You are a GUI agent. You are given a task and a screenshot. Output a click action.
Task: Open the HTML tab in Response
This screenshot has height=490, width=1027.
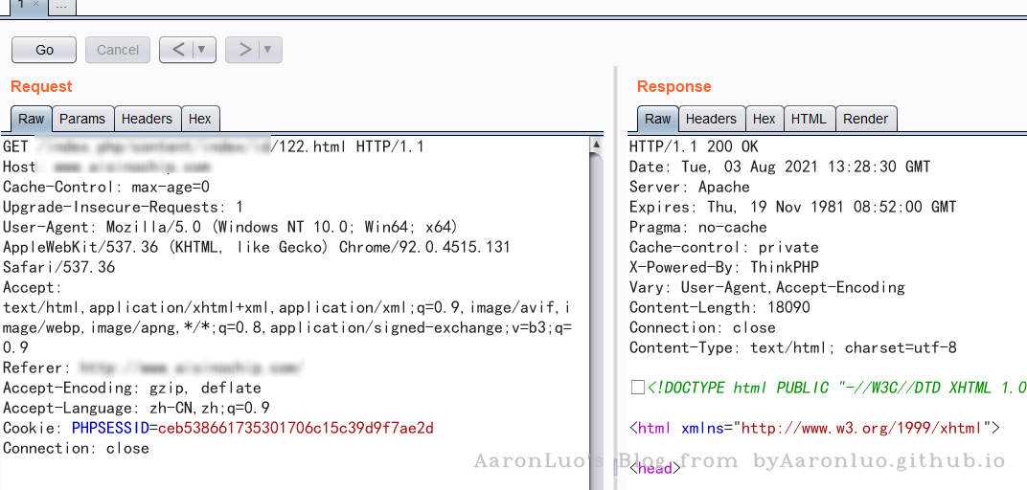point(809,119)
